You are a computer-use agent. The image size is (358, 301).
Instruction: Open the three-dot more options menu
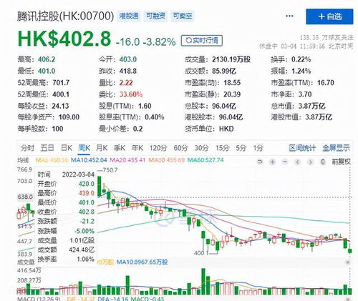pos(289,16)
